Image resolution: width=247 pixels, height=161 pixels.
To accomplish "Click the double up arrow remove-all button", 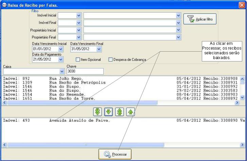I will (x=120, y=112).
